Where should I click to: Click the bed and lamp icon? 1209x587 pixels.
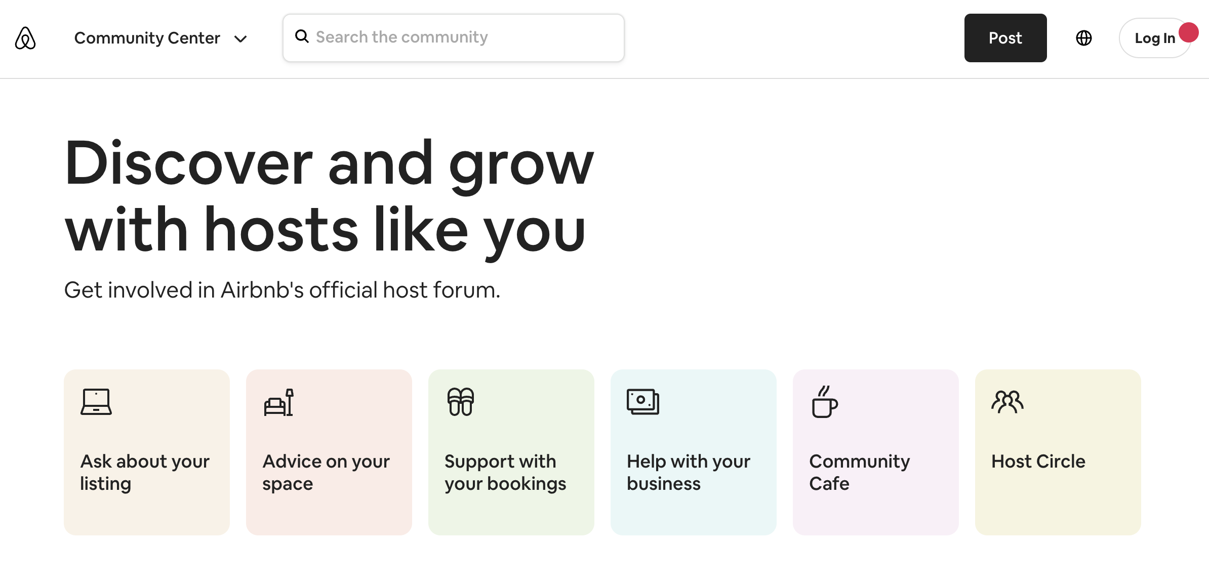[278, 402]
